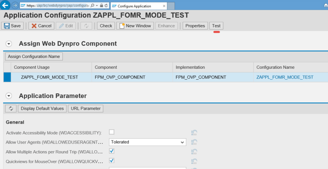
Task: Select the ZAPPL_FOMR_MODE_TEST row selector cell
Action: (7, 77)
